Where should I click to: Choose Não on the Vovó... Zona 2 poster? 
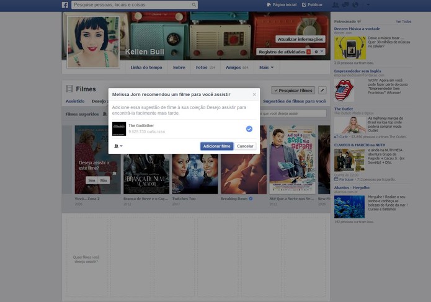point(104,180)
